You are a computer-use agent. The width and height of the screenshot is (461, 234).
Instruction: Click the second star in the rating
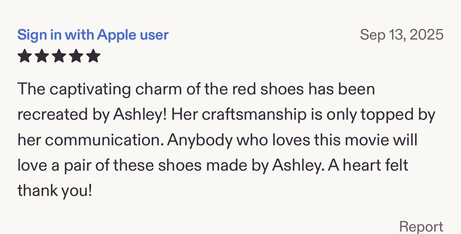tap(42, 56)
